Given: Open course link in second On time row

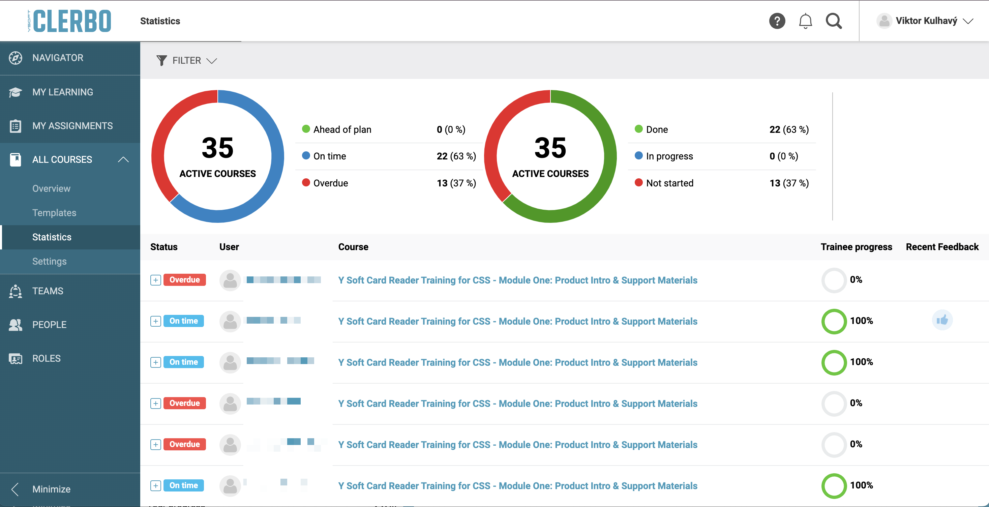Looking at the screenshot, I should tap(517, 362).
